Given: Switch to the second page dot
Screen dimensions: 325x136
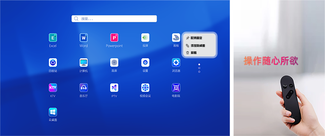Looking at the screenshot, I should pos(199,68).
